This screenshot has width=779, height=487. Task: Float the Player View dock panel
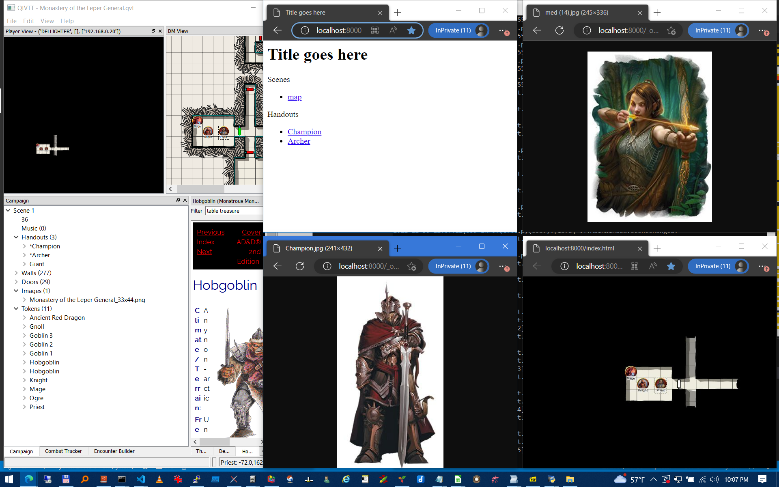point(153,31)
